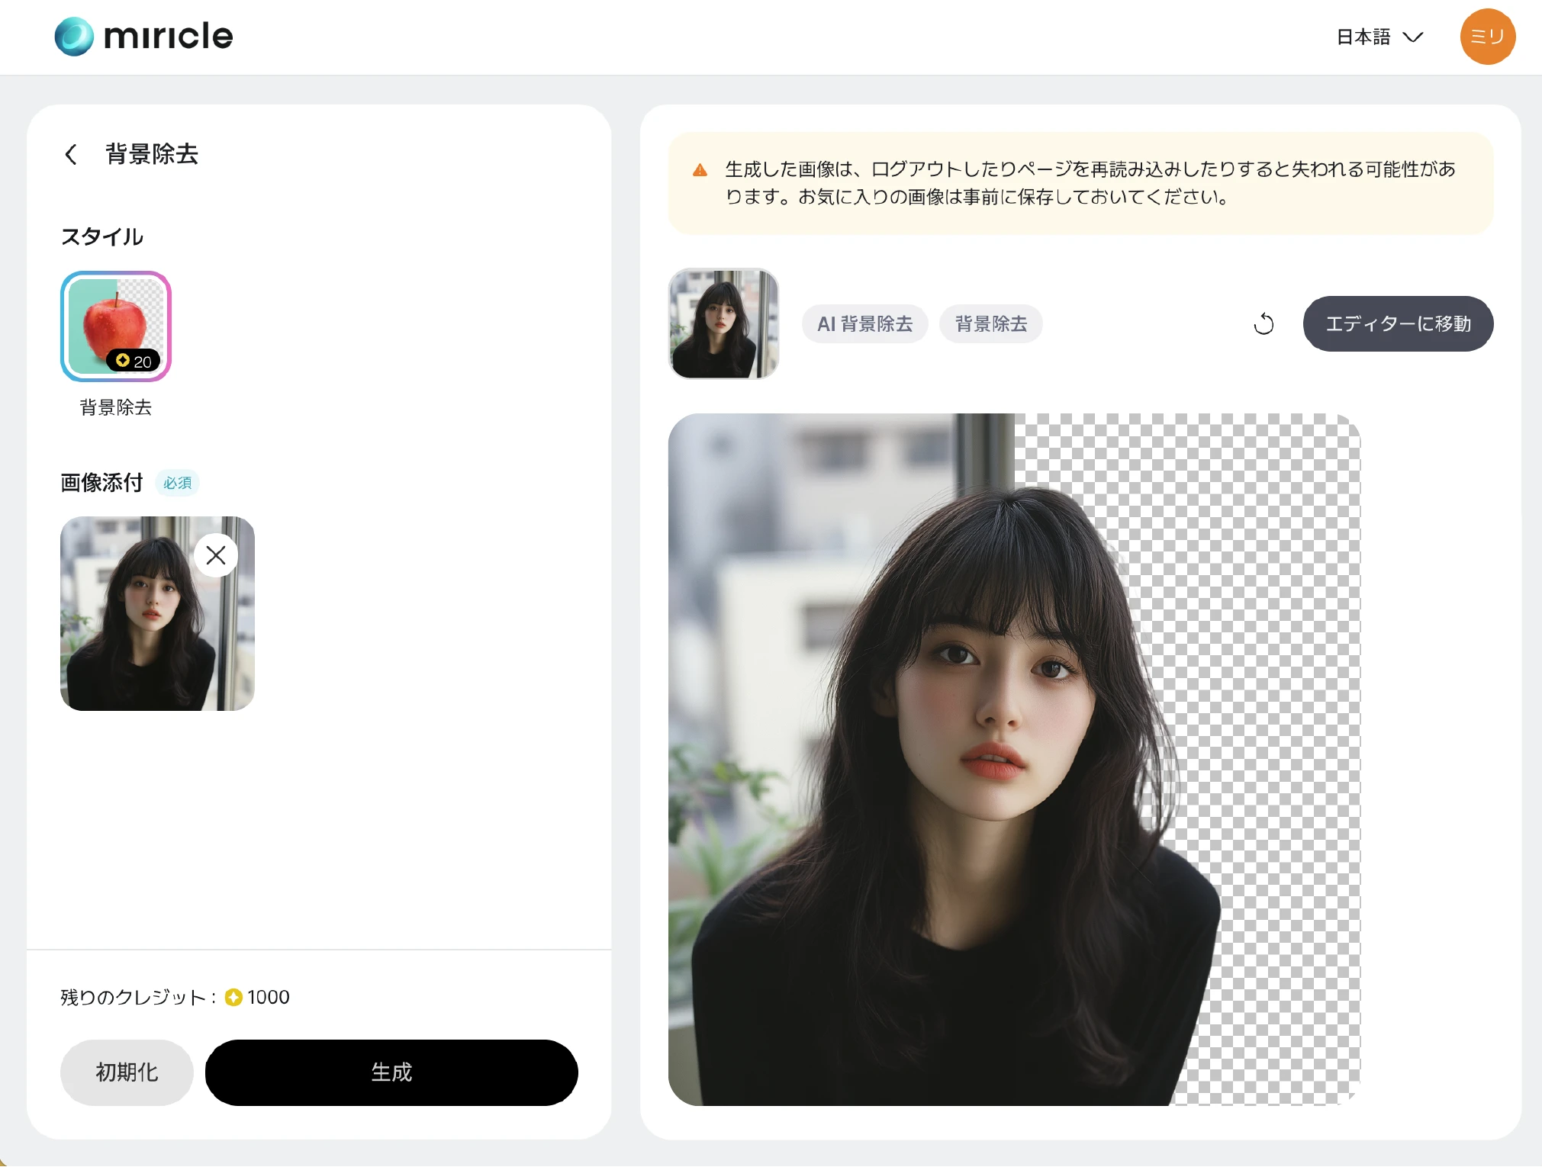
Task: Toggle the 背景除去 tag next to AI 背景除去
Action: point(990,323)
